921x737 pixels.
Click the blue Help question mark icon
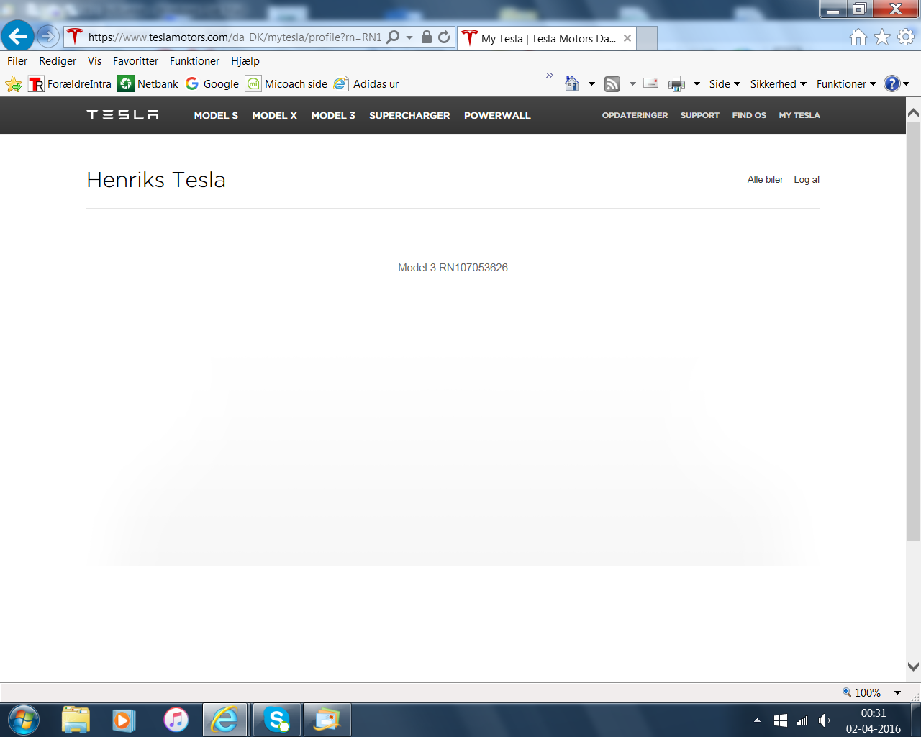pos(892,83)
